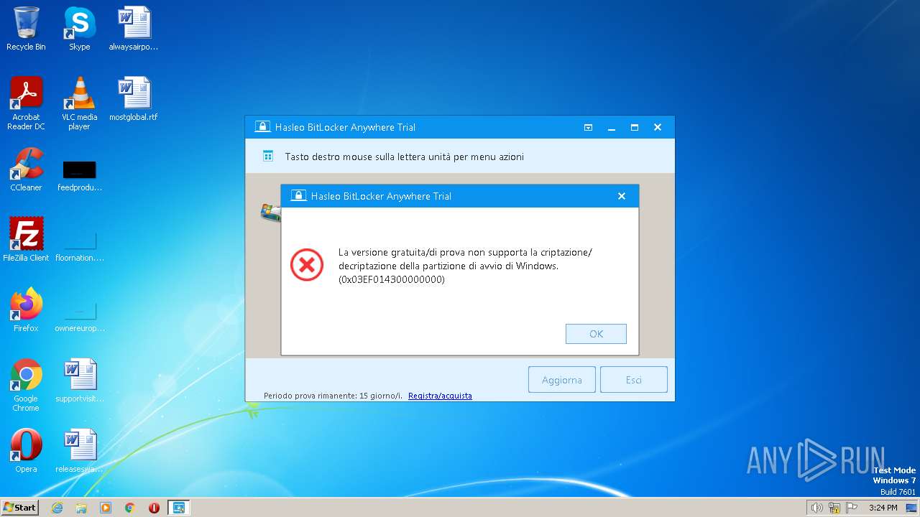Select mostglobal.rtf file icon
This screenshot has width=920, height=517.
click(x=134, y=99)
